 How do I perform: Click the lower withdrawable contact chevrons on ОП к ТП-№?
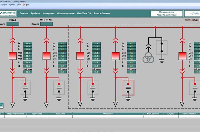pos(46,71)
